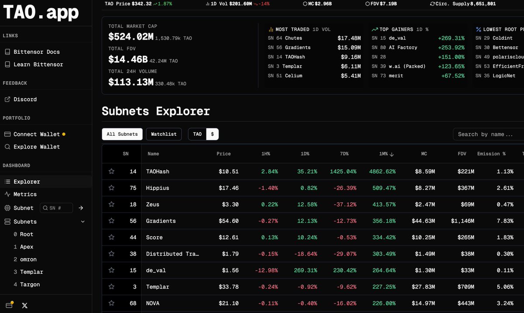Click the magnifier icon beside Explore Wallet
The image size is (524, 313).
point(7,147)
